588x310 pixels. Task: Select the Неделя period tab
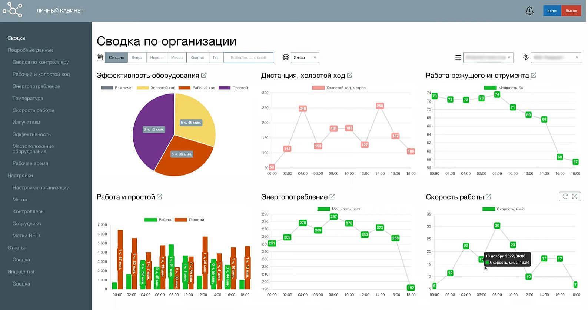157,57
